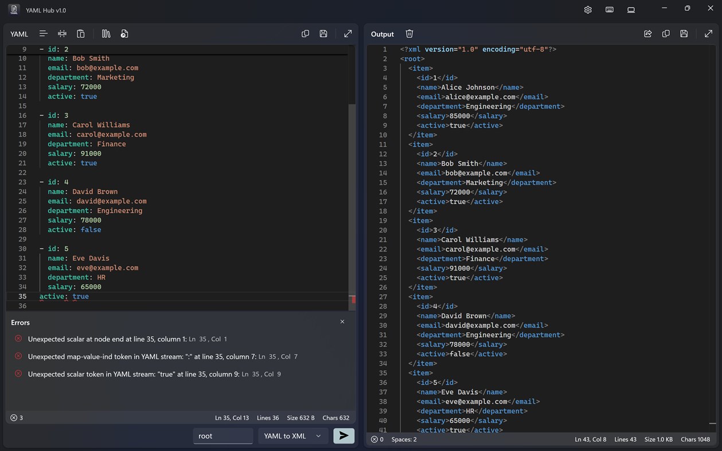Open keyboard shortcuts icon in title bar
Image resolution: width=722 pixels, height=451 pixels.
610,10
